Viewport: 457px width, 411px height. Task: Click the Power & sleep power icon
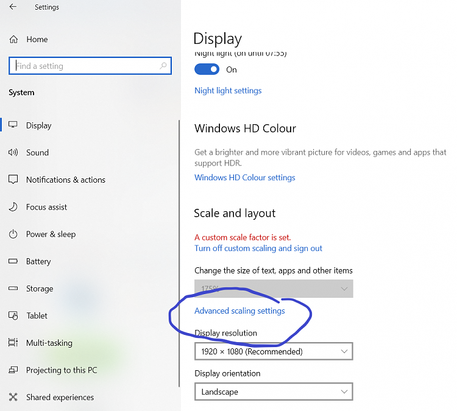tap(13, 234)
